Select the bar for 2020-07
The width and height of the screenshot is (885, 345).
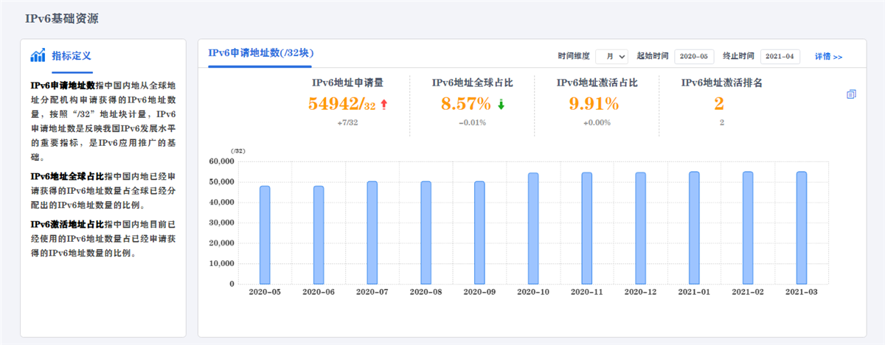point(372,232)
